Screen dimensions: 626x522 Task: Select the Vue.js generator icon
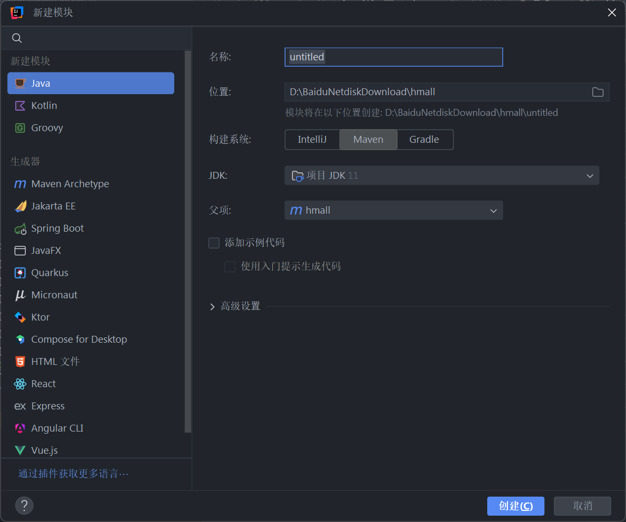coord(20,451)
